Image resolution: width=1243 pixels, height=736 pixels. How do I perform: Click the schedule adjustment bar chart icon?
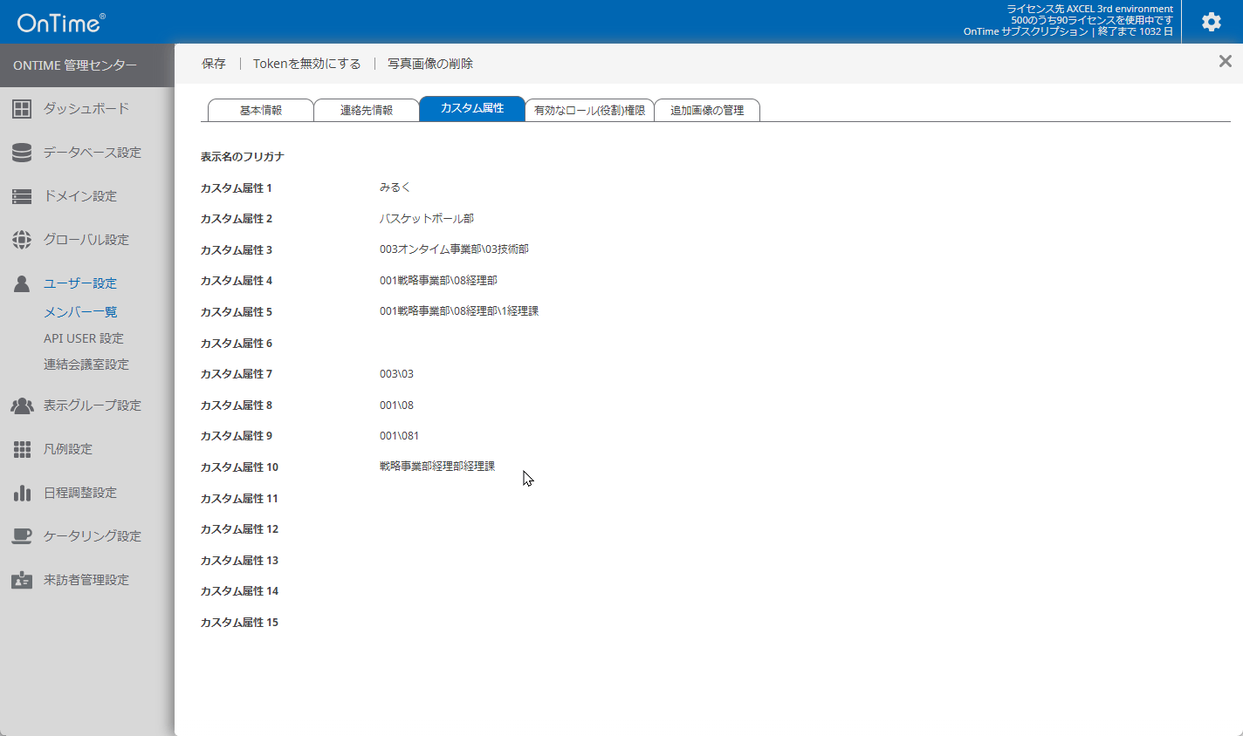click(x=22, y=493)
